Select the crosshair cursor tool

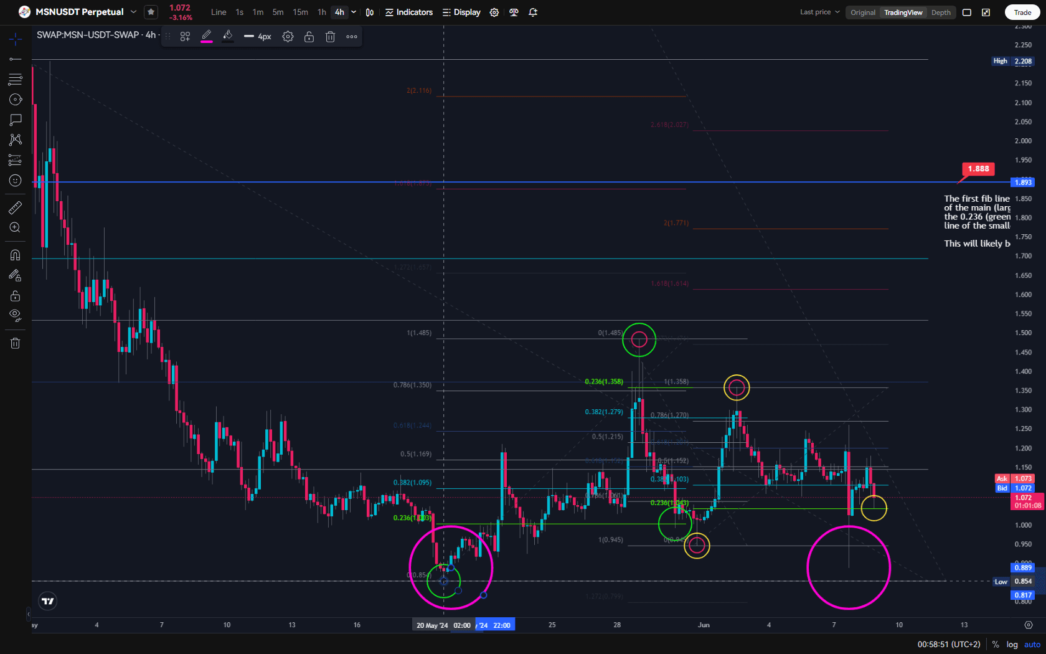16,39
